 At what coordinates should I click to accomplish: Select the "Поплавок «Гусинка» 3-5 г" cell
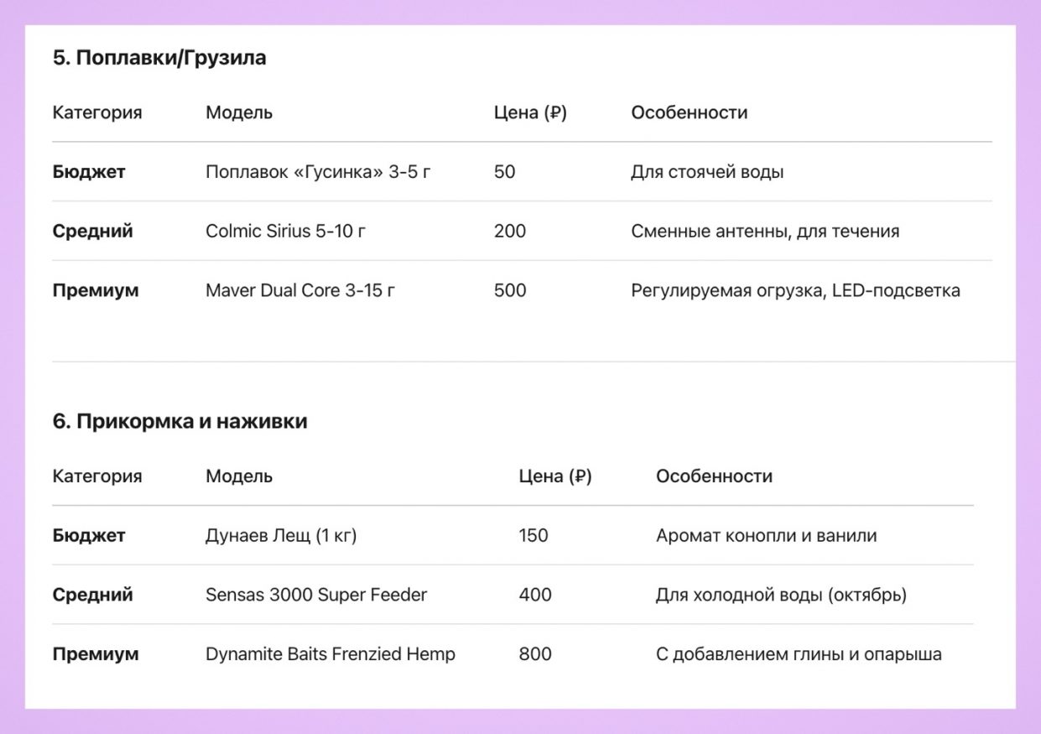[318, 172]
